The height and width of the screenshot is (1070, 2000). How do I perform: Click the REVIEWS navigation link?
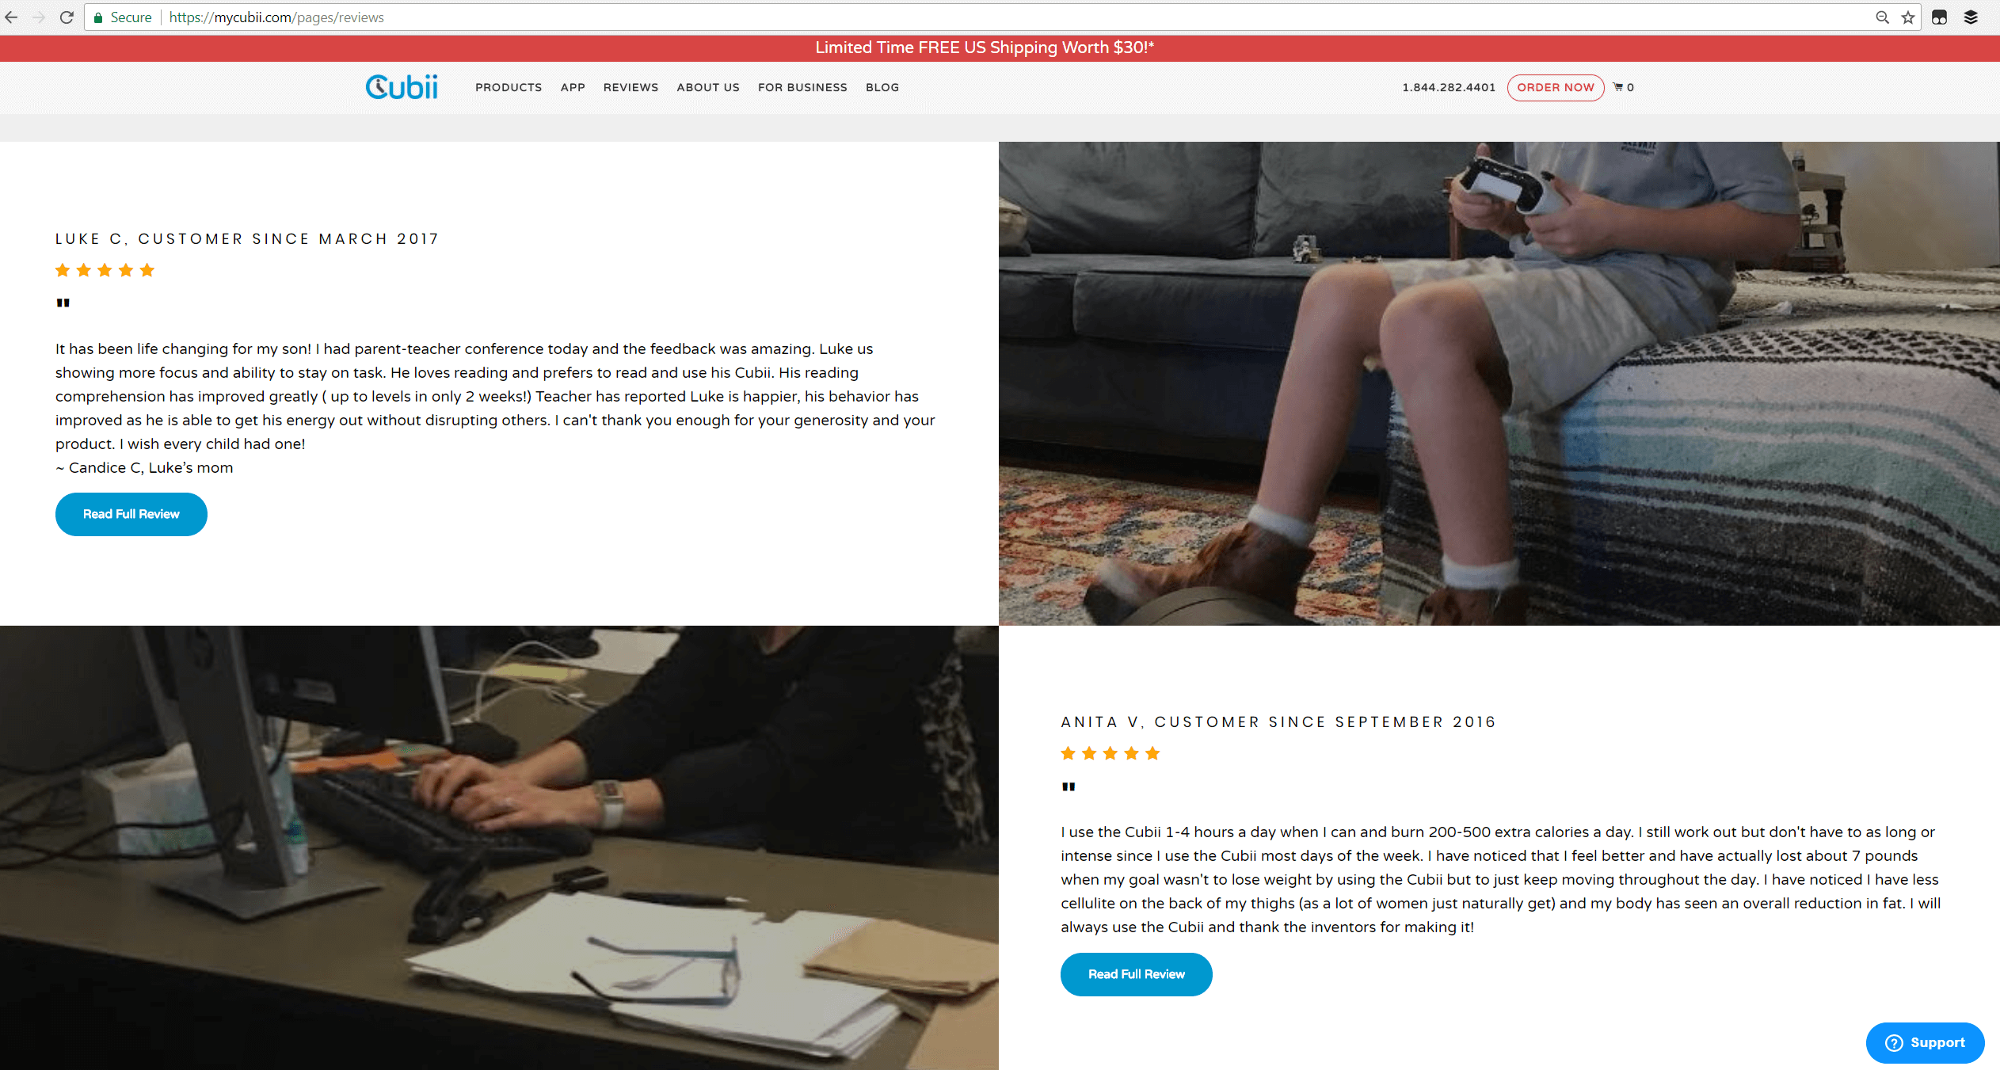pos(631,87)
